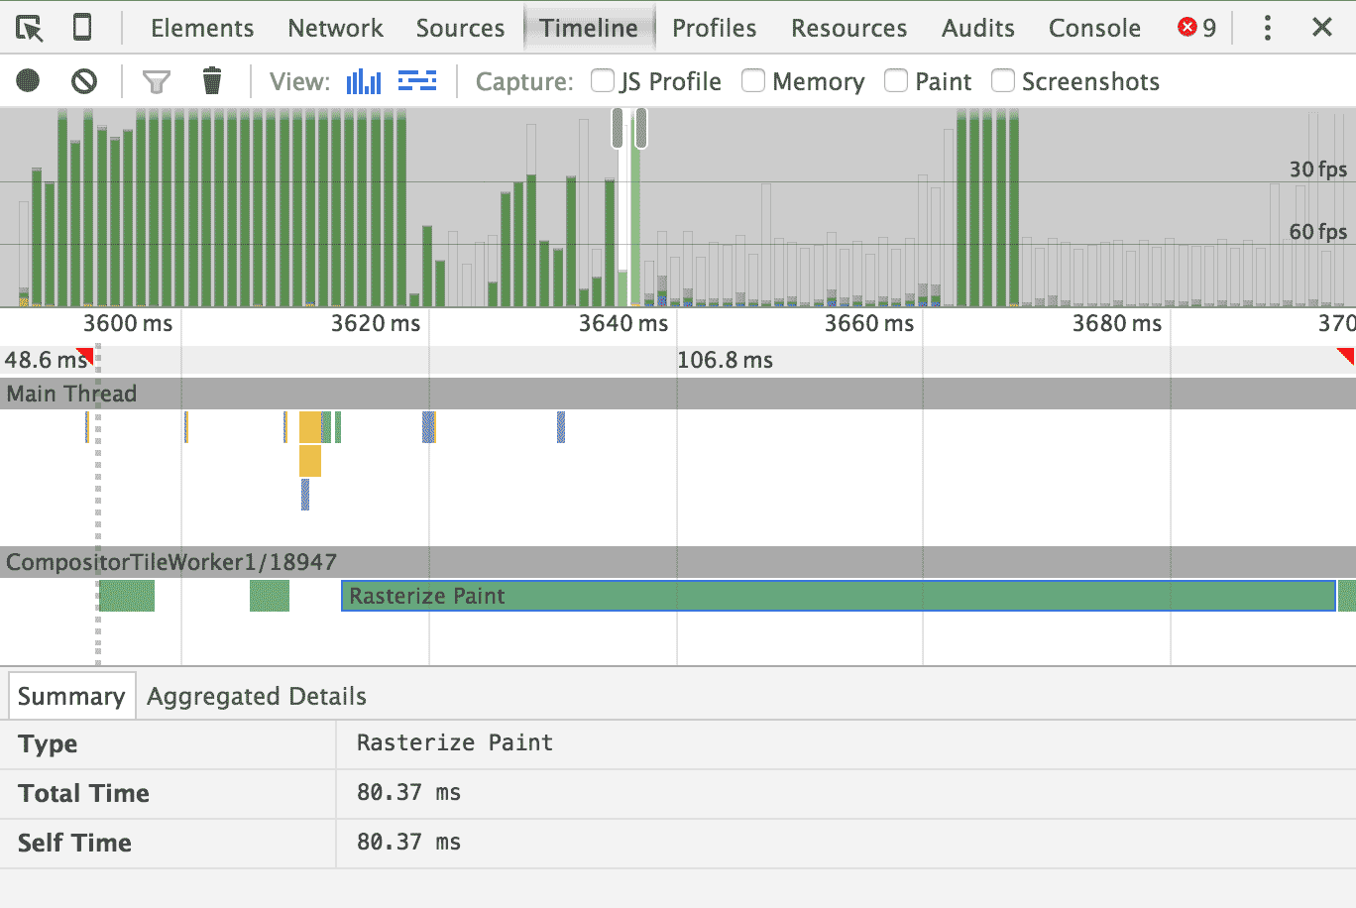
Task: Tick the Paint capture checkbox
Action: point(896,80)
